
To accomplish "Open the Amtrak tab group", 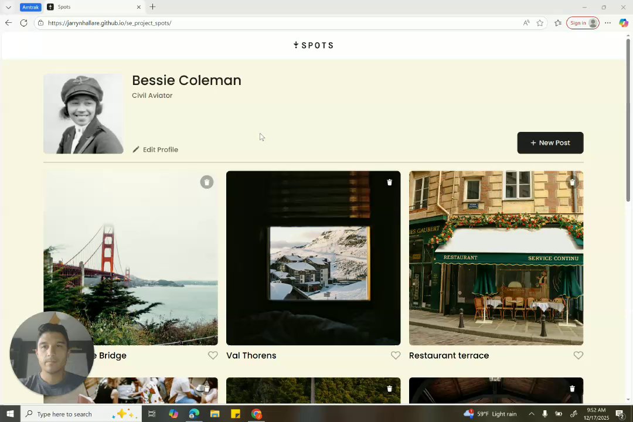I will click(30, 7).
